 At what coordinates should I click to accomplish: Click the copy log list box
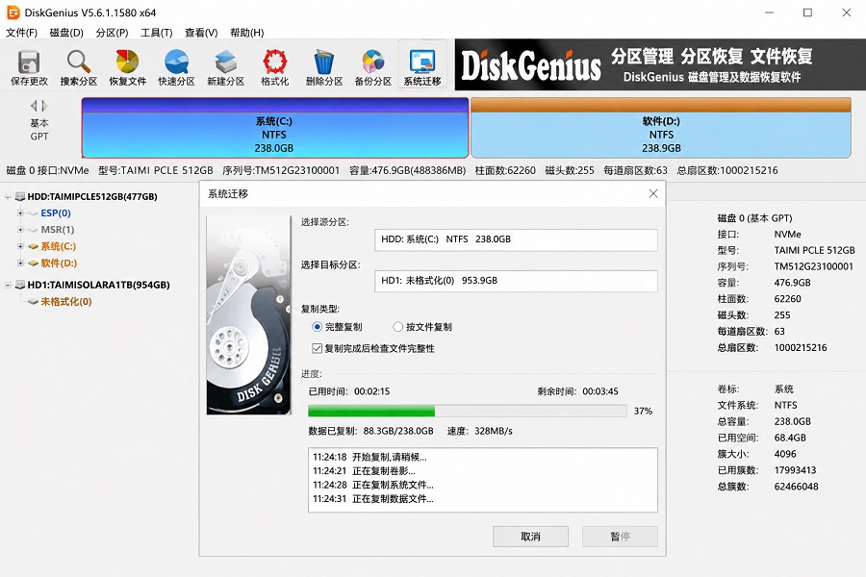(483, 480)
